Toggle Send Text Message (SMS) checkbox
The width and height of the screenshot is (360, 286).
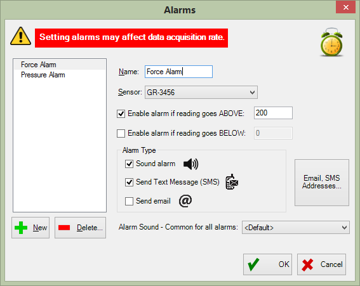pyautogui.click(x=129, y=182)
